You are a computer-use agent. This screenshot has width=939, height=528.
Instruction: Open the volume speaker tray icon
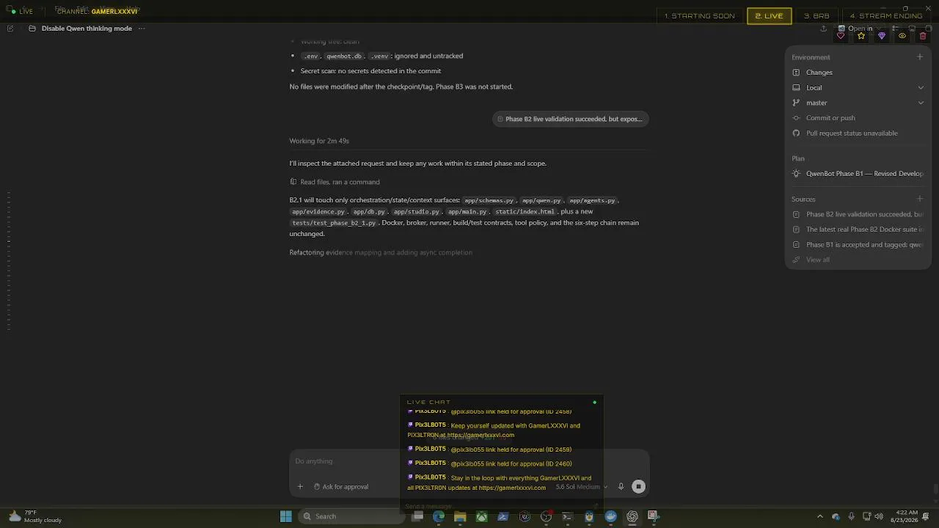879,516
